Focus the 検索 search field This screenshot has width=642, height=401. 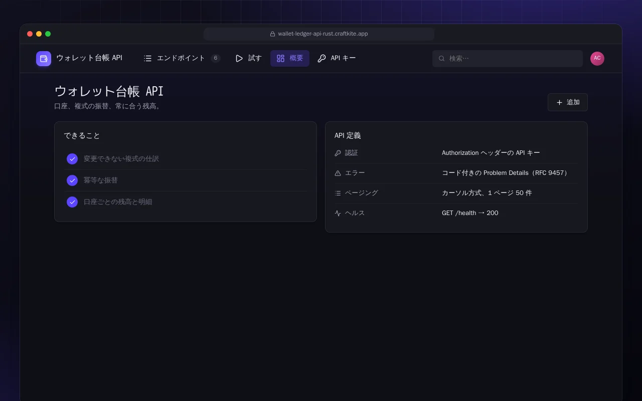[x=508, y=59]
